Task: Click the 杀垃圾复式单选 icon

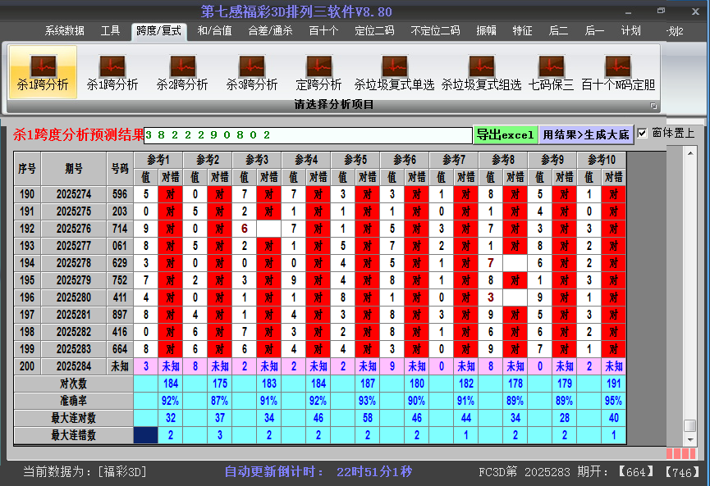Action: (x=394, y=70)
